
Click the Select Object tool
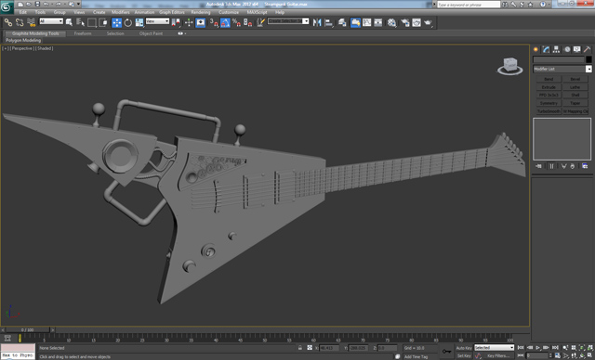click(69, 22)
